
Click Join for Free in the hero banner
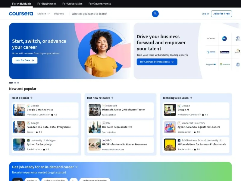(x=25, y=60)
